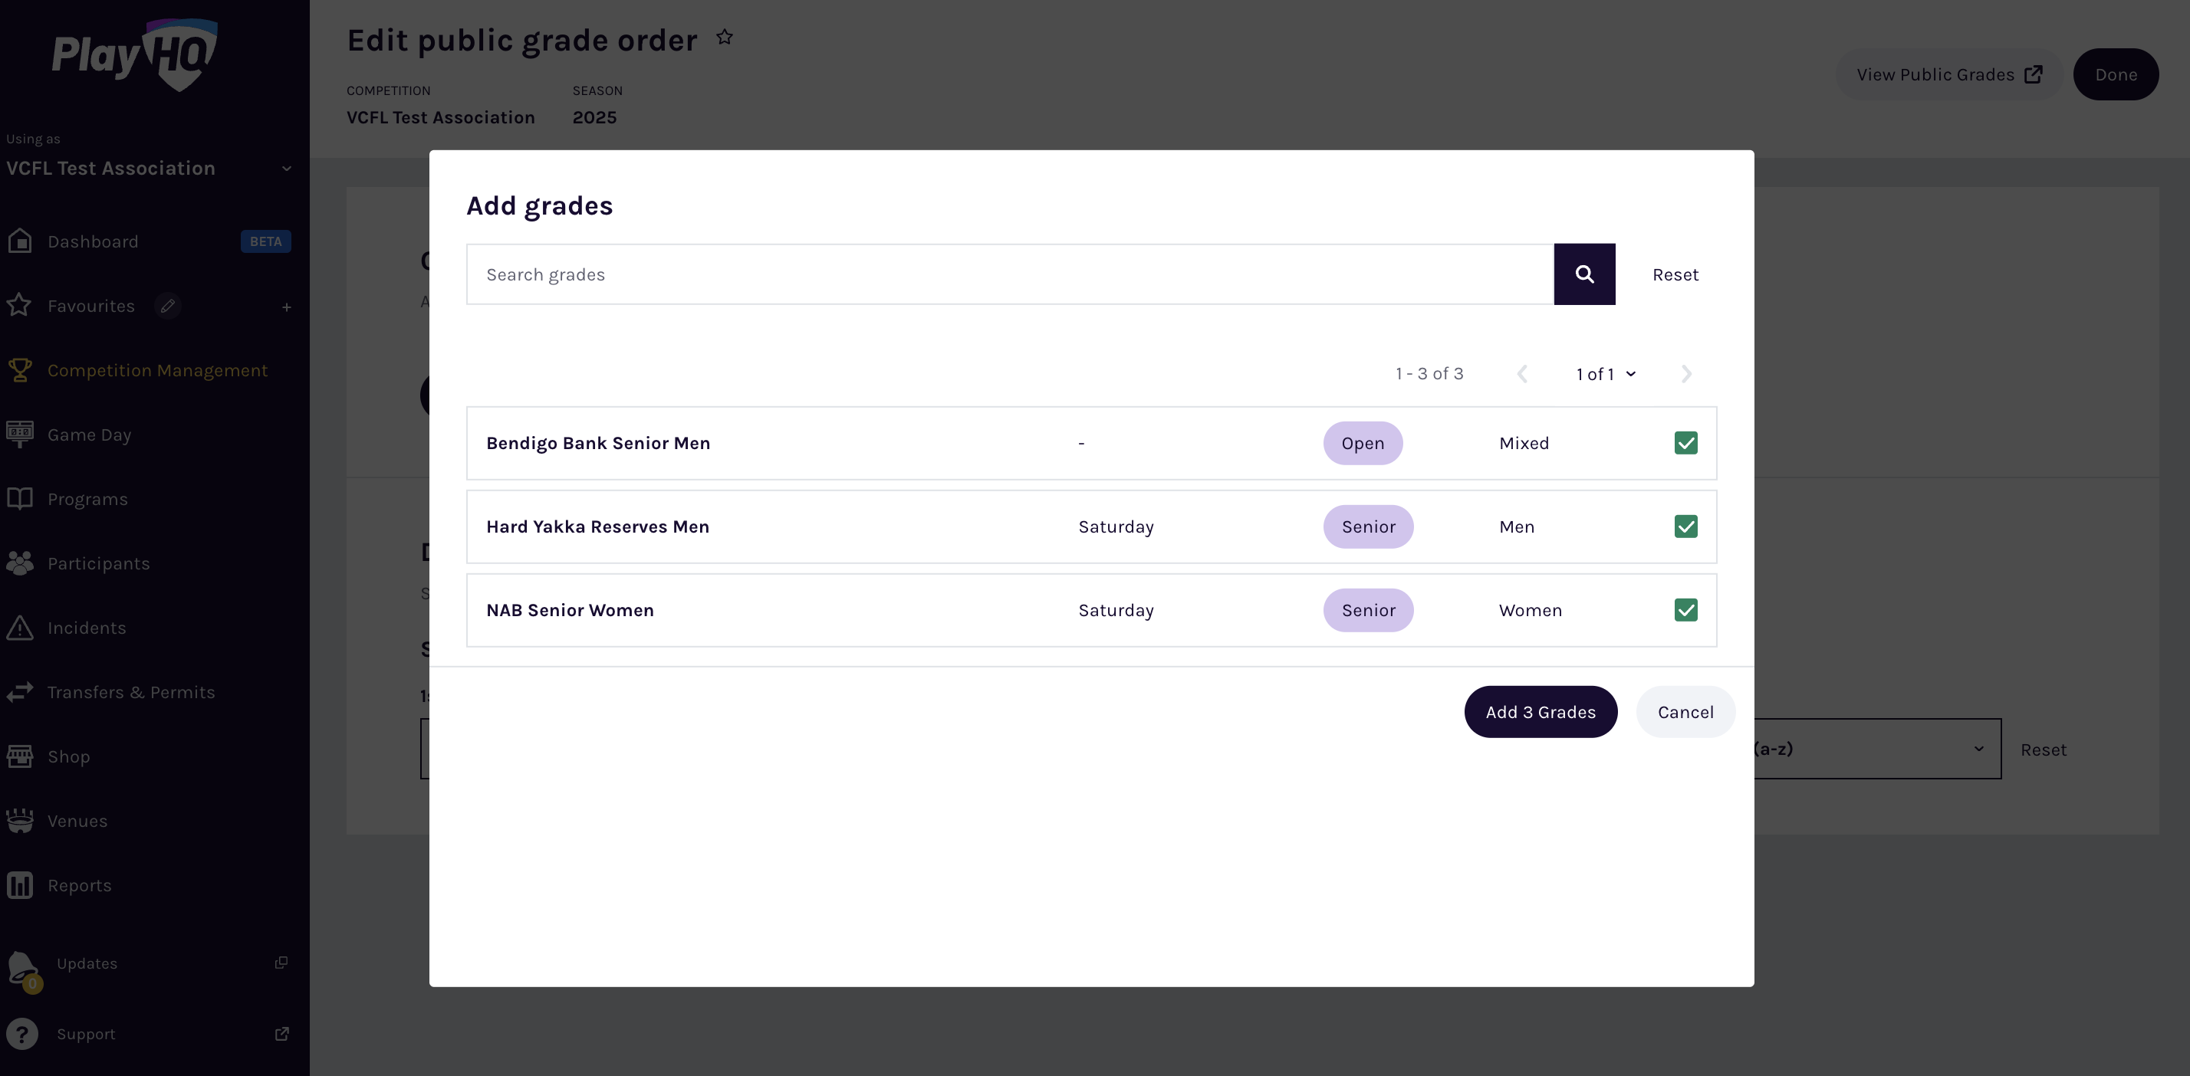Image resolution: width=2190 pixels, height=1076 pixels.
Task: Click the Shop storefront icon
Action: (x=20, y=756)
